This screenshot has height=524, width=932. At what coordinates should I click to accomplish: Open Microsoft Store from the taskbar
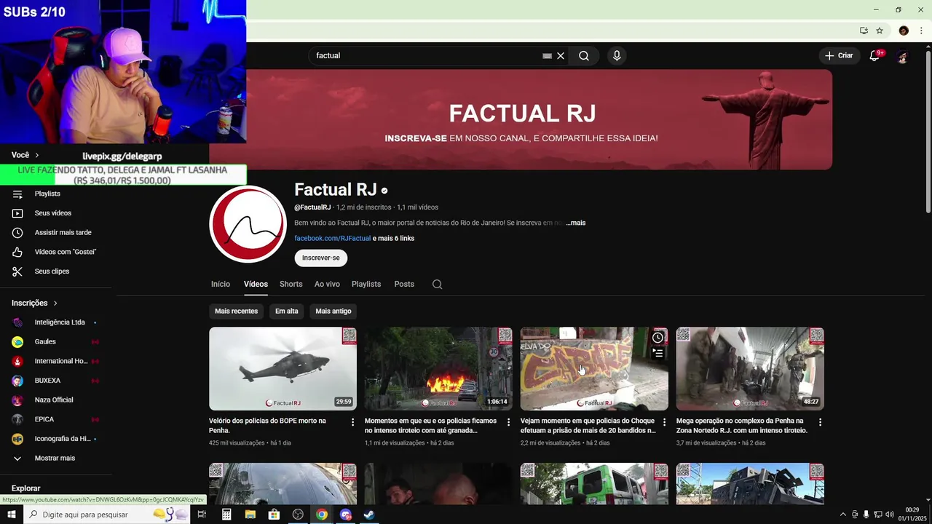[x=274, y=515]
